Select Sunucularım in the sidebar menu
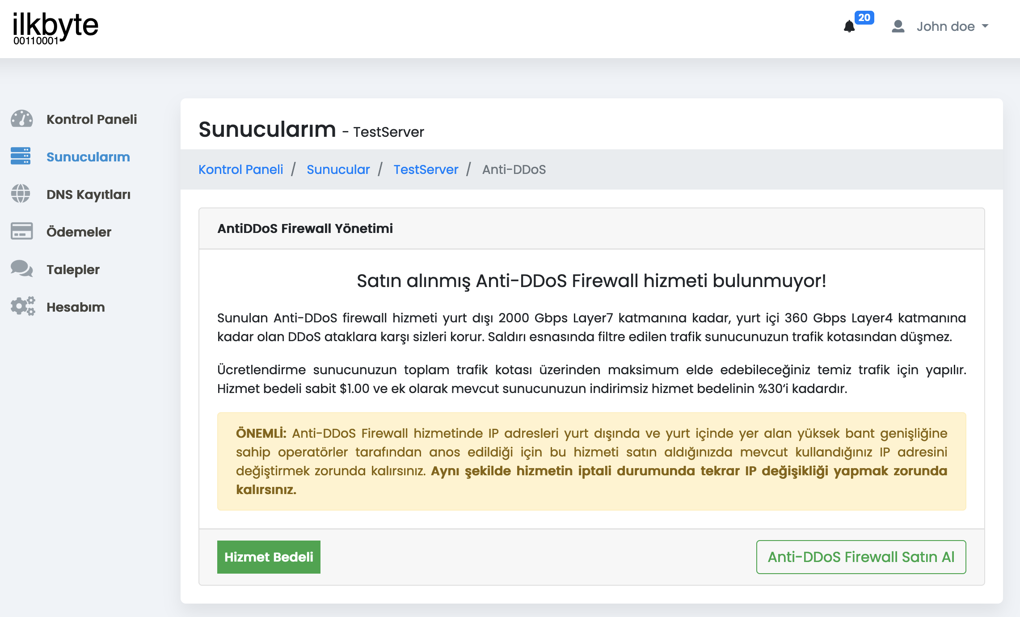This screenshot has height=617, width=1020. [88, 157]
